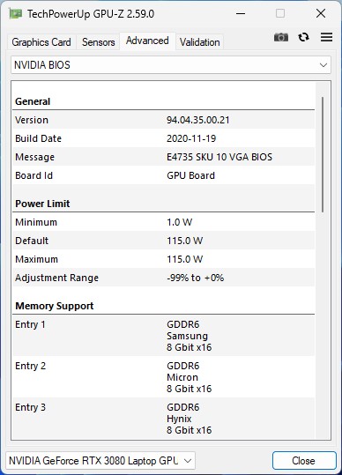Click the chevron arrow of the NVIDIA BIOS combo box
342x475 pixels.
pos(323,65)
